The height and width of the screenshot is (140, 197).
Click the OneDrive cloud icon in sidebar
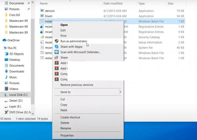[4, 40]
